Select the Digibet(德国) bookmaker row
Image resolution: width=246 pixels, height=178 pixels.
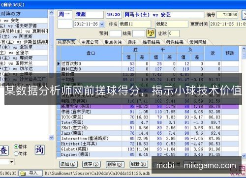tap(148, 154)
